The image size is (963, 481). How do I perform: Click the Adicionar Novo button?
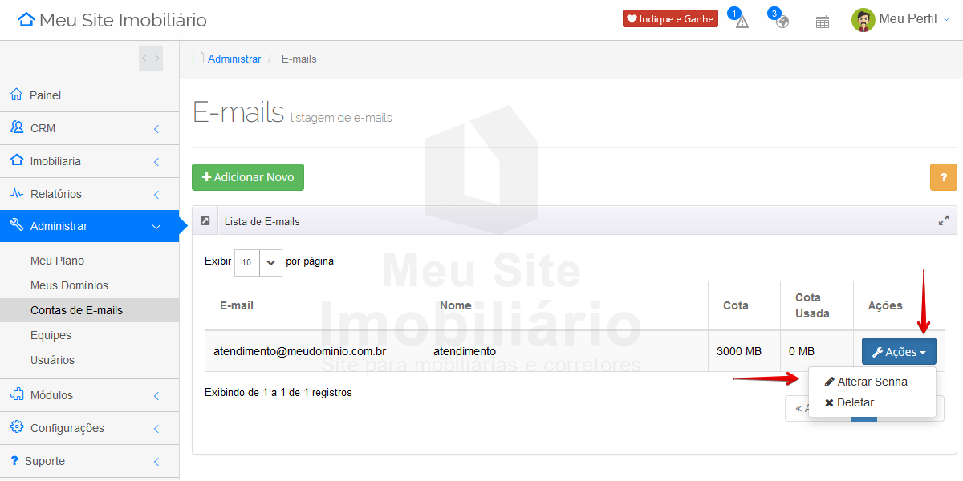pos(248,177)
